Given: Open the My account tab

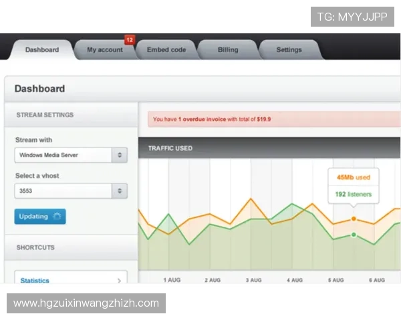Looking at the screenshot, I should pos(104,50).
